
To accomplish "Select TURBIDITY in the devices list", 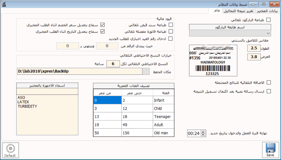I will 27,106.
